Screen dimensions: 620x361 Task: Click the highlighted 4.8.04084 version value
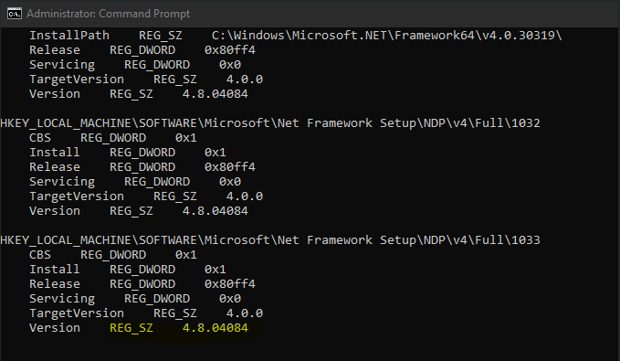tap(215, 328)
